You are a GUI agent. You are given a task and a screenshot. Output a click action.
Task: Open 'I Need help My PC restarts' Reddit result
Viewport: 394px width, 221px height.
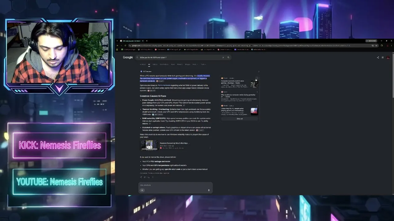click(233, 110)
